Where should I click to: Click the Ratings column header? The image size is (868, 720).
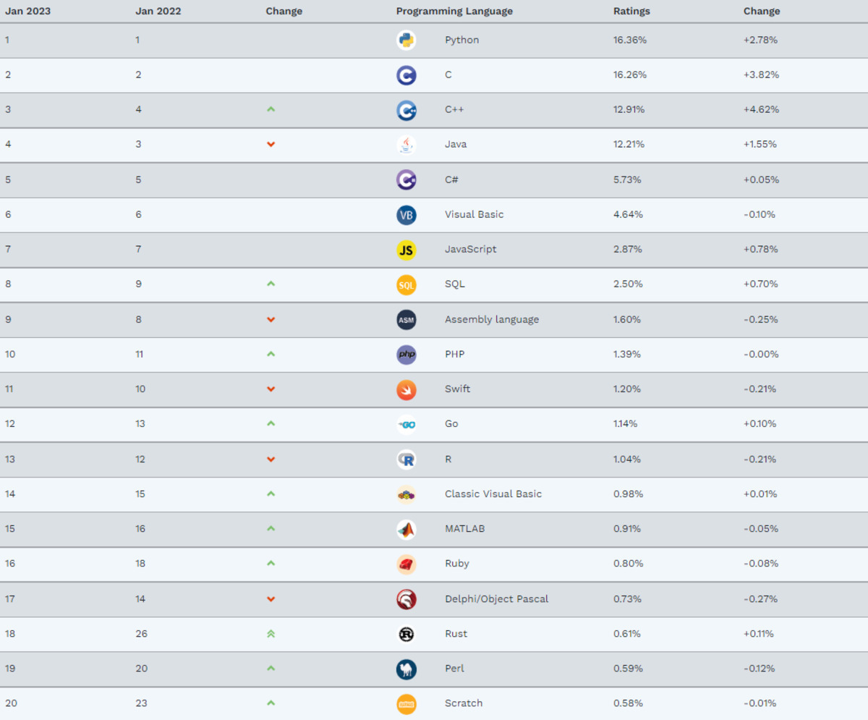click(x=631, y=11)
